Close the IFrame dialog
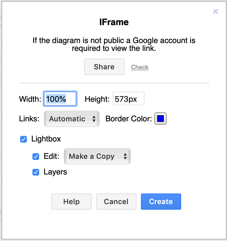The width and height of the screenshot is (227, 241). pos(215,11)
